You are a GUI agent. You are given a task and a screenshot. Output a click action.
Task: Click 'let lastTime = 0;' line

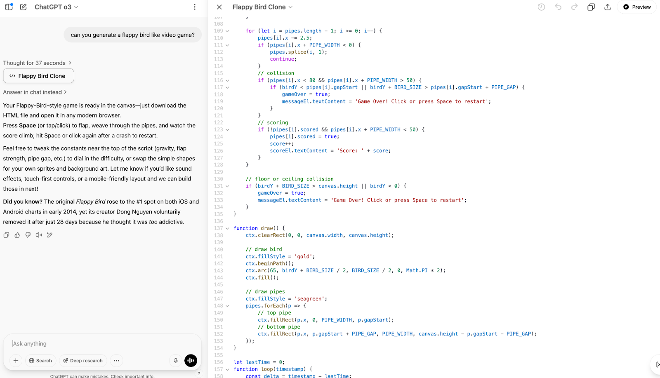coord(259,362)
